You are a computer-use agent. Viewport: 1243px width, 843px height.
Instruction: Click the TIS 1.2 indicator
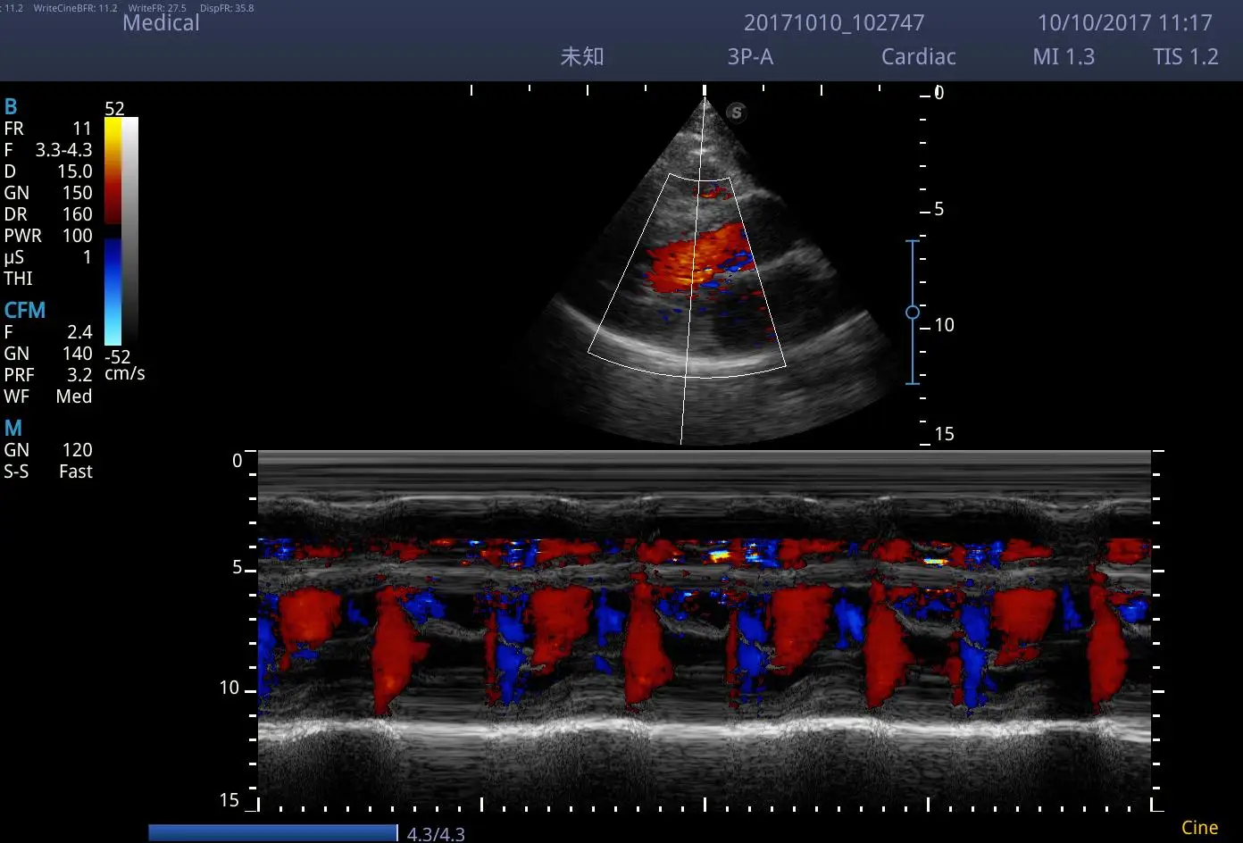tap(1184, 56)
